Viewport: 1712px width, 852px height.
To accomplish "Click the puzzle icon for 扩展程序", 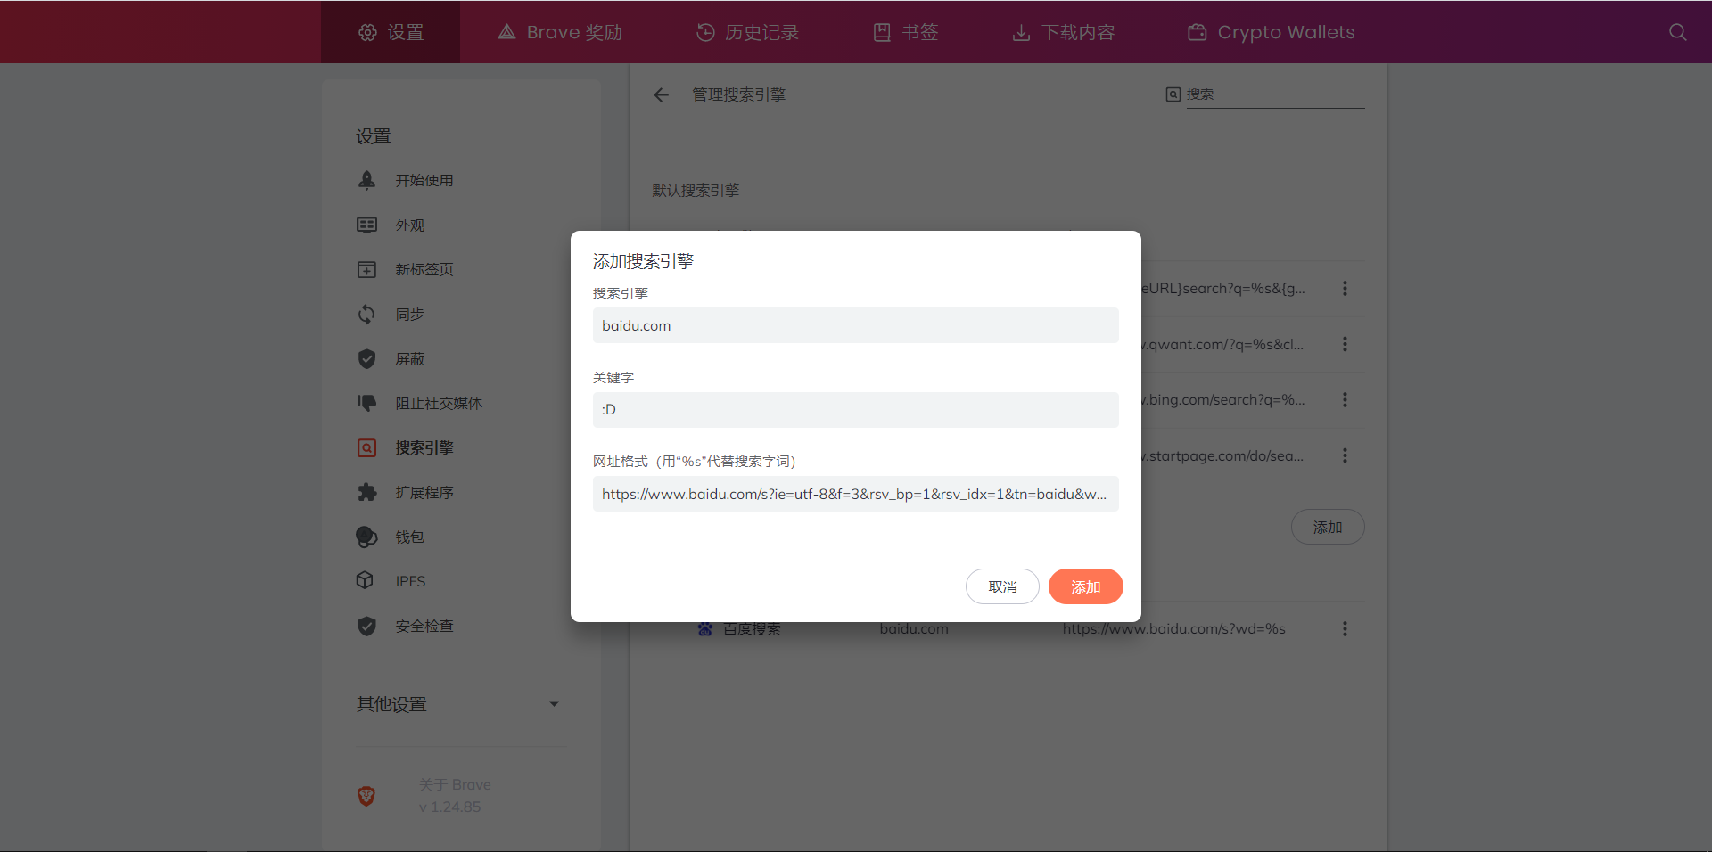I will [x=366, y=492].
